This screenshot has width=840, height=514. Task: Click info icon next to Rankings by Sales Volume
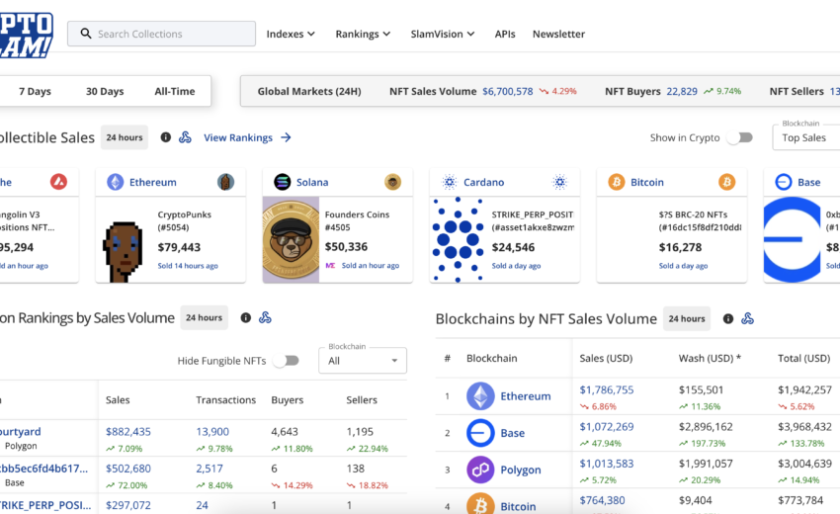coord(246,318)
